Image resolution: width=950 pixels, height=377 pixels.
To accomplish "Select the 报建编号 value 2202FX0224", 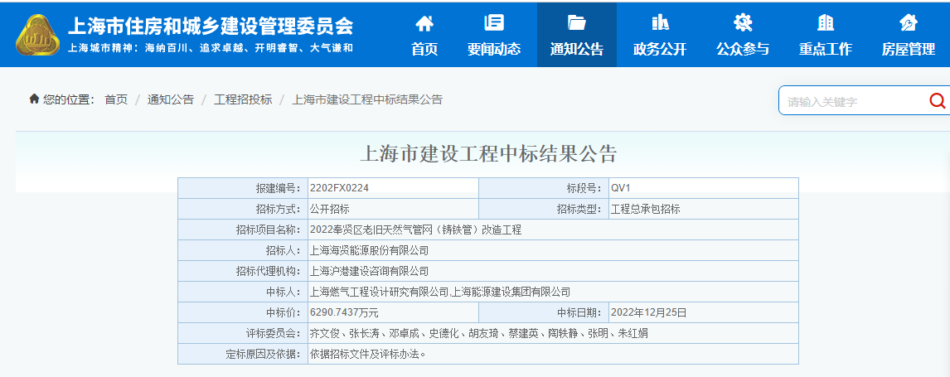I will pos(339,187).
